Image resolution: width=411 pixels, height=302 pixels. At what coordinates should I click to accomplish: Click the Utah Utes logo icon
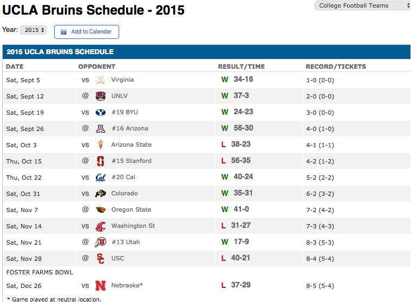click(100, 242)
